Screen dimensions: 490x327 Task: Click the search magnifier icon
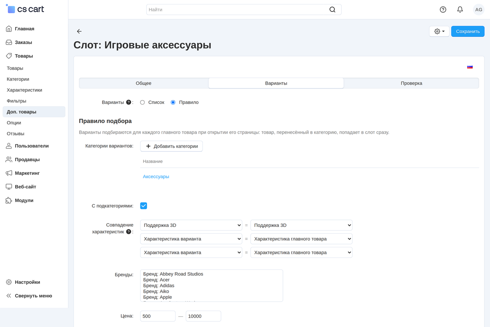tap(332, 9)
